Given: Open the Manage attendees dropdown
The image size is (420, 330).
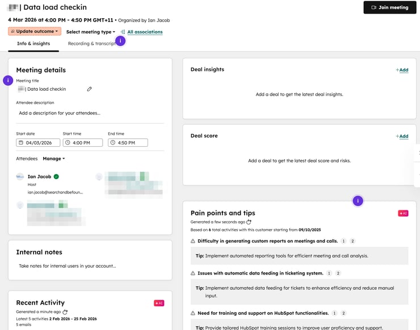Looking at the screenshot, I should click(x=54, y=159).
